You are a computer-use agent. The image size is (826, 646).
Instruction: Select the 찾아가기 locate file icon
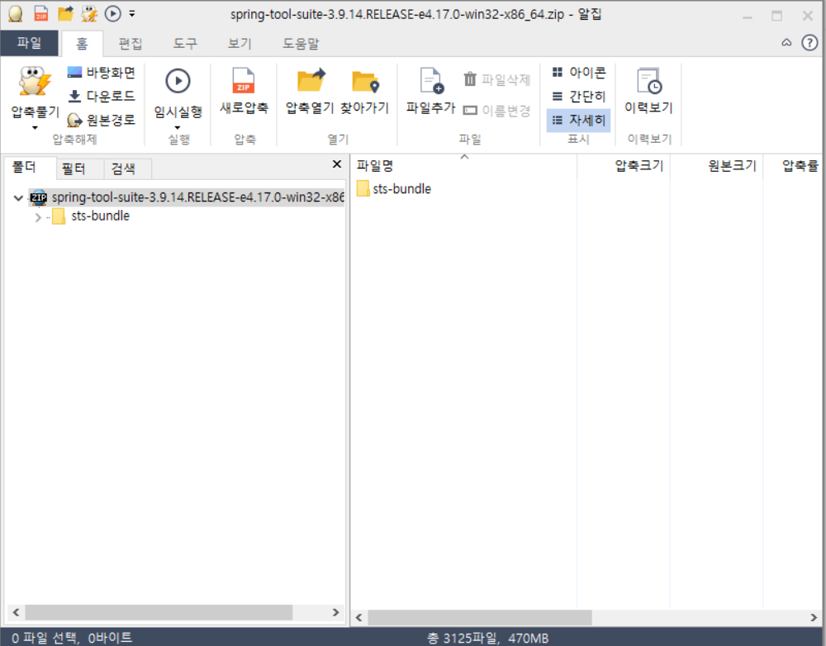tap(364, 91)
